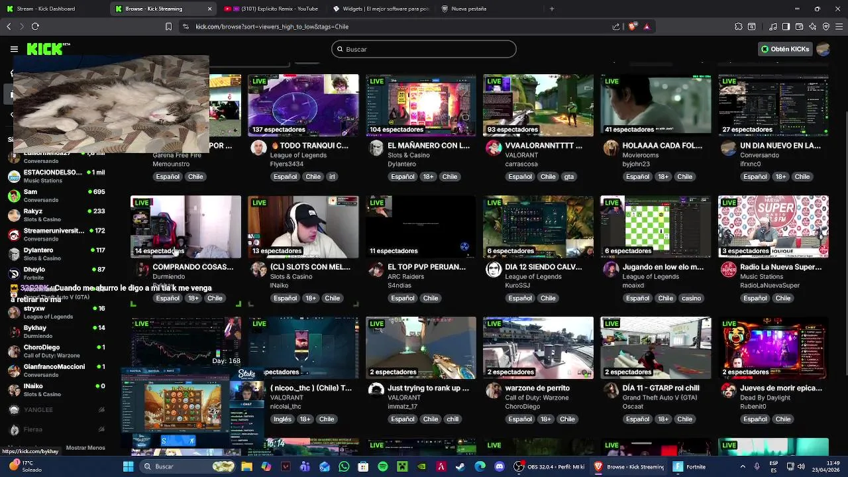Open the browser extensions puzzle icon
This screenshot has height=477, width=848.
[739, 26]
